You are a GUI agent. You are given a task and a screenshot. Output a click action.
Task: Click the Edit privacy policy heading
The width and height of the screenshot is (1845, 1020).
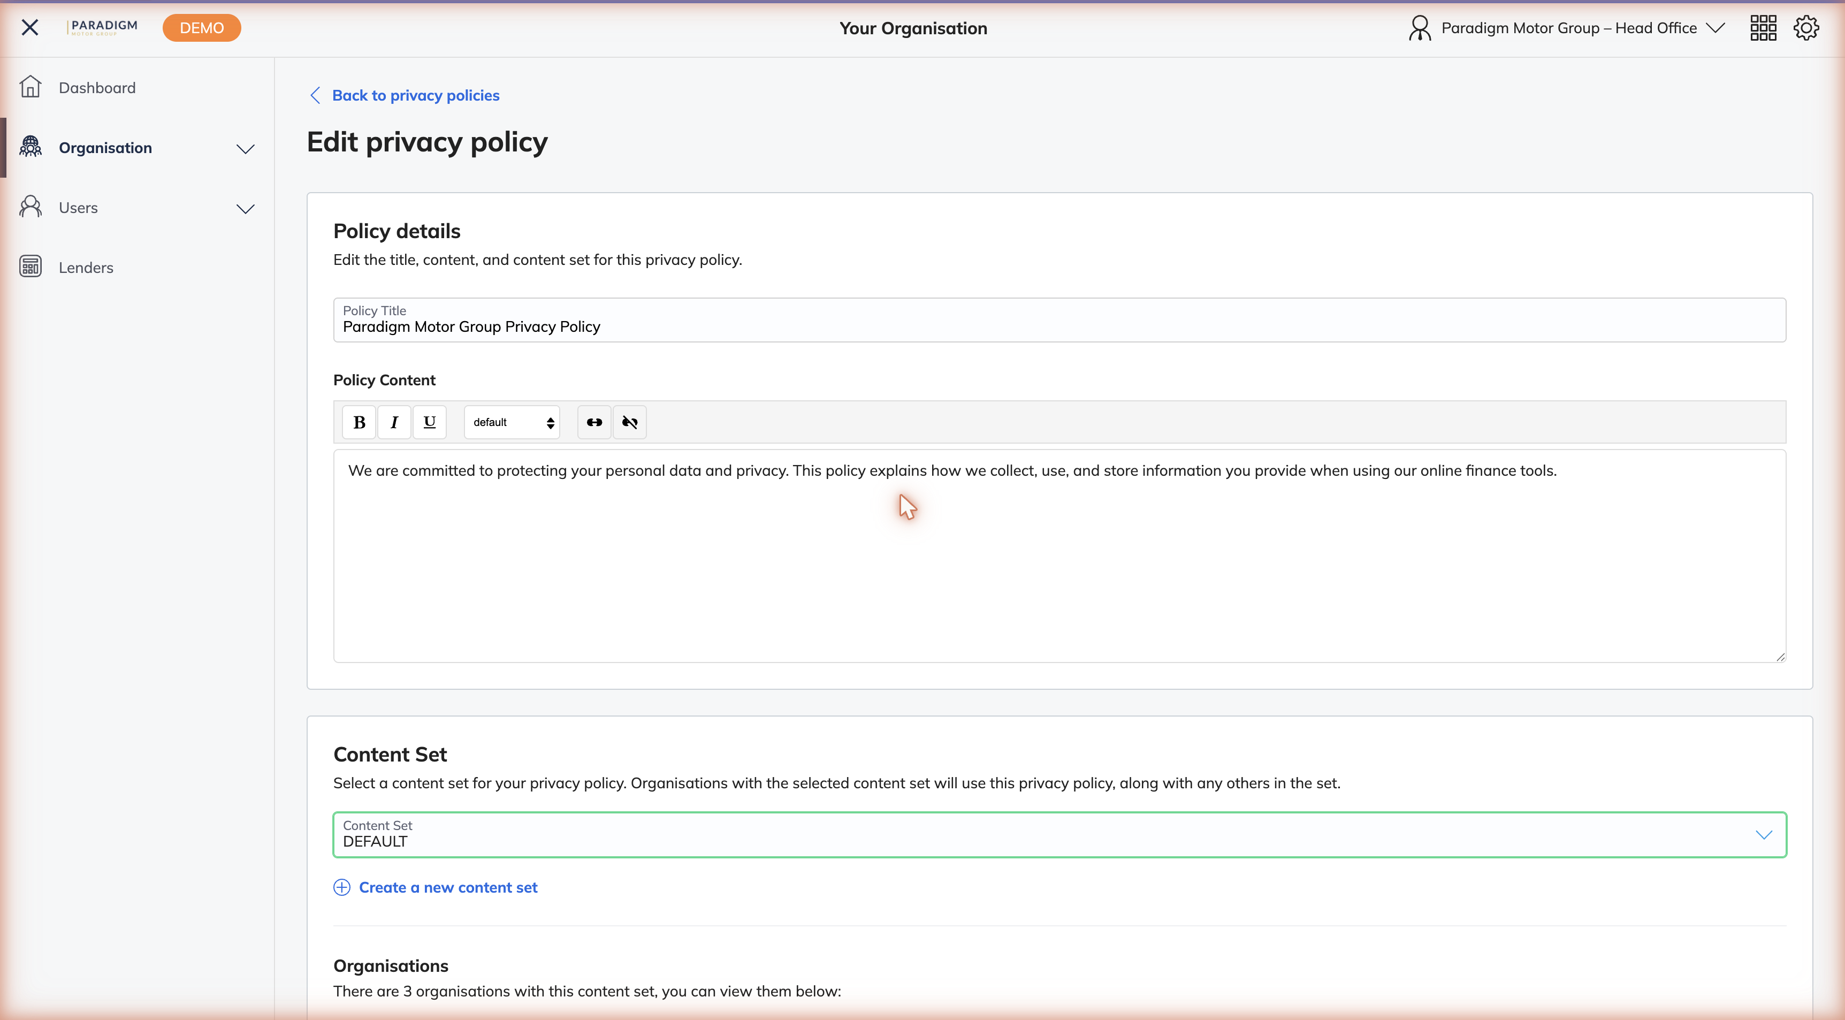click(x=427, y=142)
